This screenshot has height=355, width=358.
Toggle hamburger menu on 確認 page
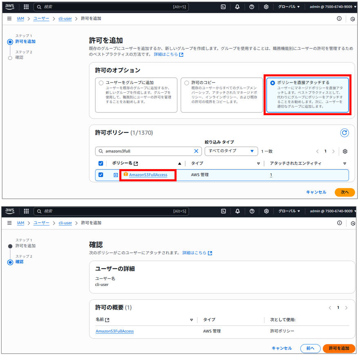pyautogui.click(x=9, y=223)
